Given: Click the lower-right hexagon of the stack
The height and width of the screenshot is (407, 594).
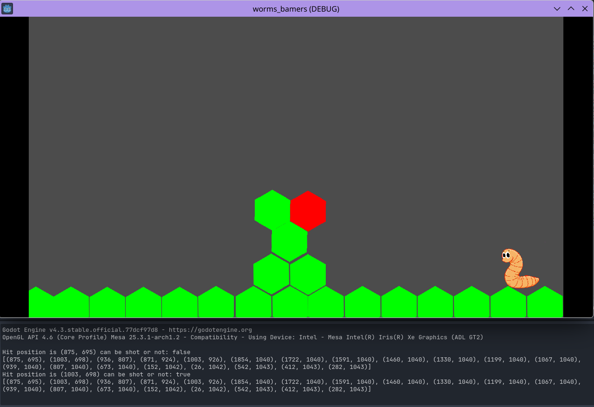Looking at the screenshot, I should click(x=308, y=274).
